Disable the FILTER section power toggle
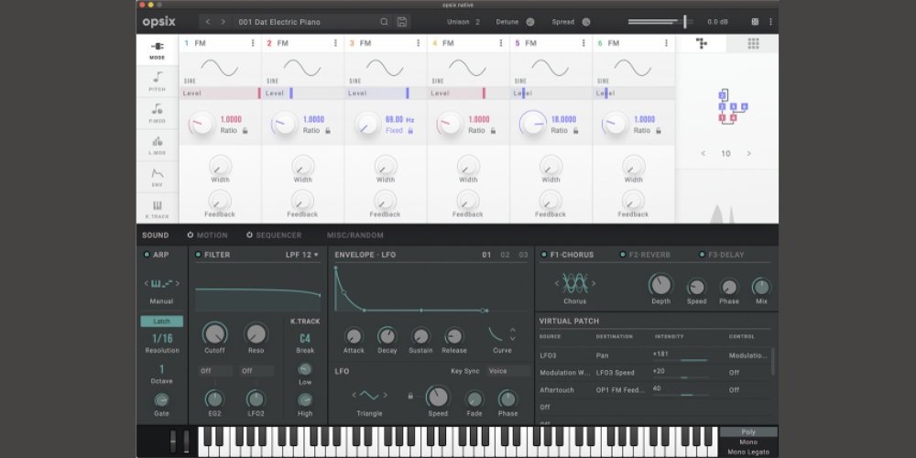 point(198,255)
